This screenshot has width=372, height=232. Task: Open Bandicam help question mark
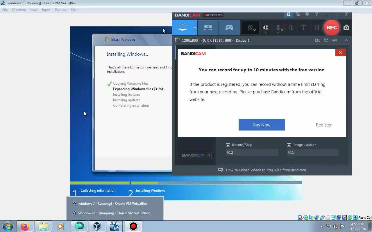coord(316,14)
